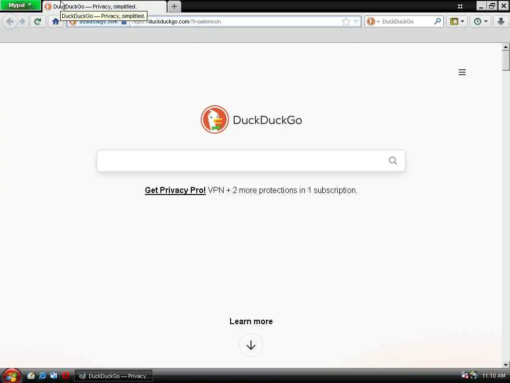Click the first quick launch notepad icon
510x383 pixels.
[31, 376]
